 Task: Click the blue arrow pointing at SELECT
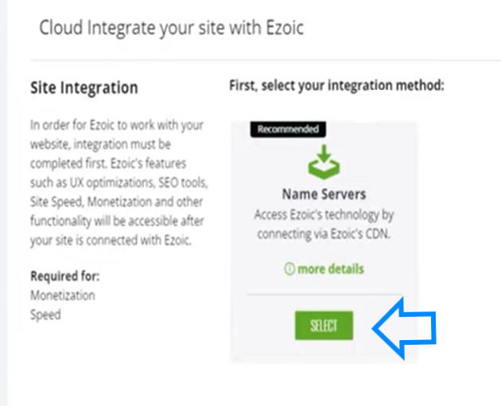pos(405,325)
